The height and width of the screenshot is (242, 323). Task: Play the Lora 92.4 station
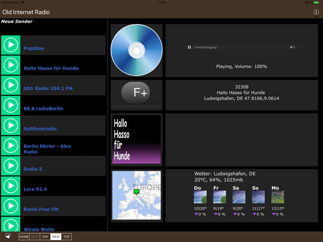(11, 186)
